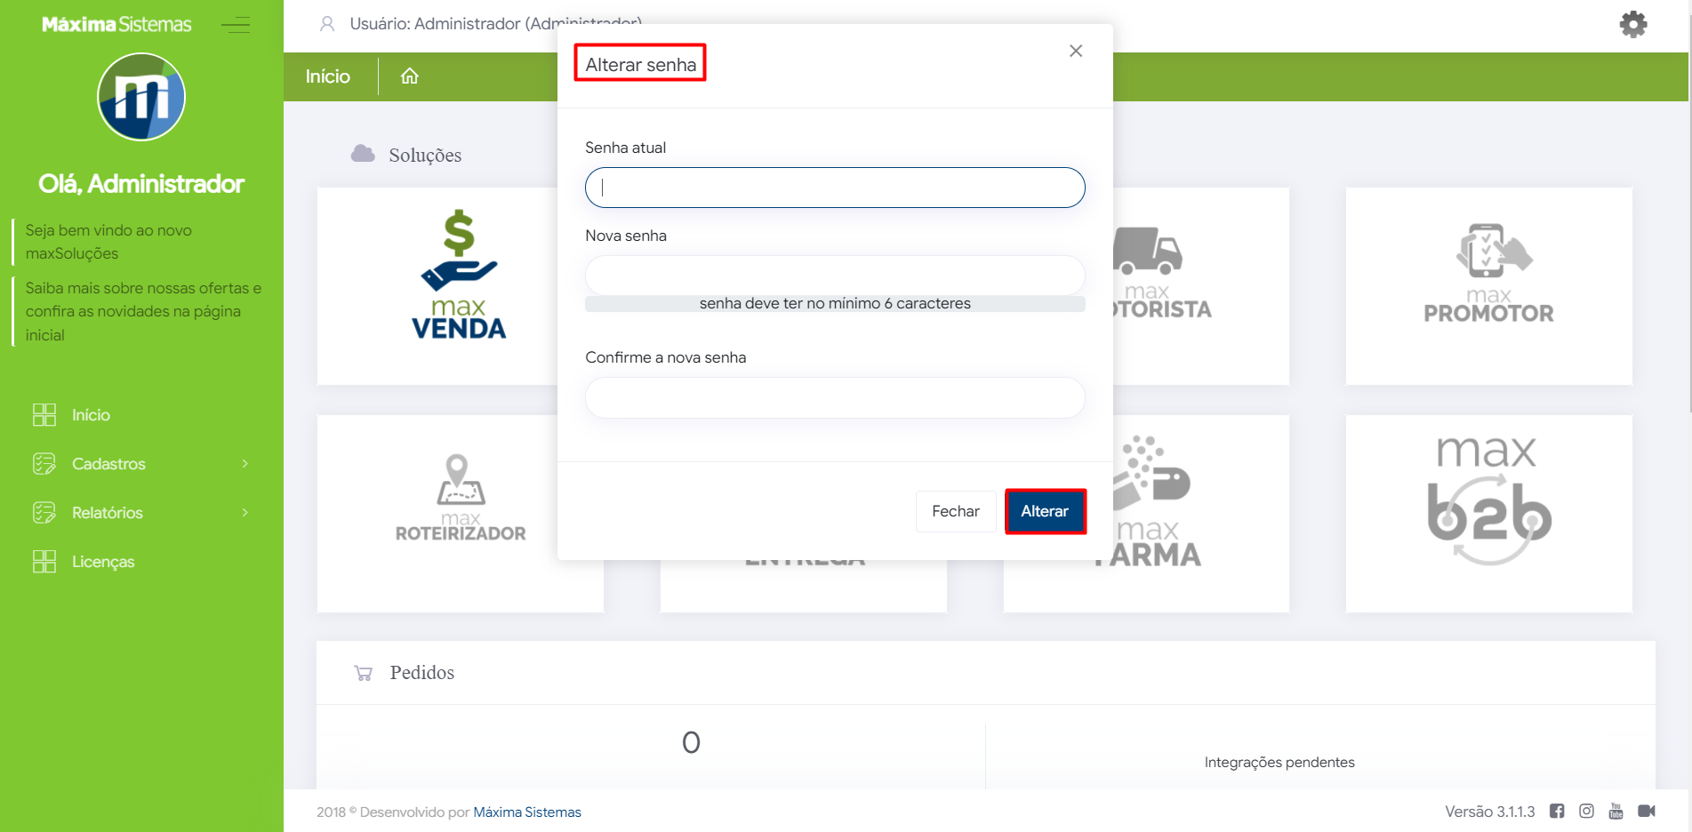Close the Alterar senha dialog with X
Screen dimensions: 1692x832
click(1076, 51)
